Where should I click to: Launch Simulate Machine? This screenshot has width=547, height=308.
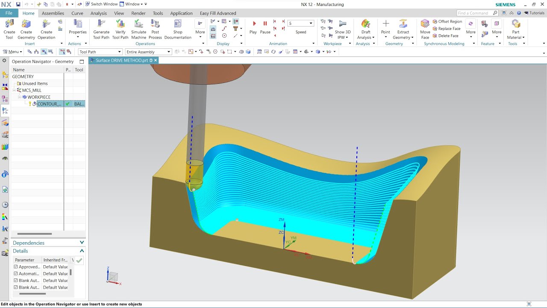138,29
